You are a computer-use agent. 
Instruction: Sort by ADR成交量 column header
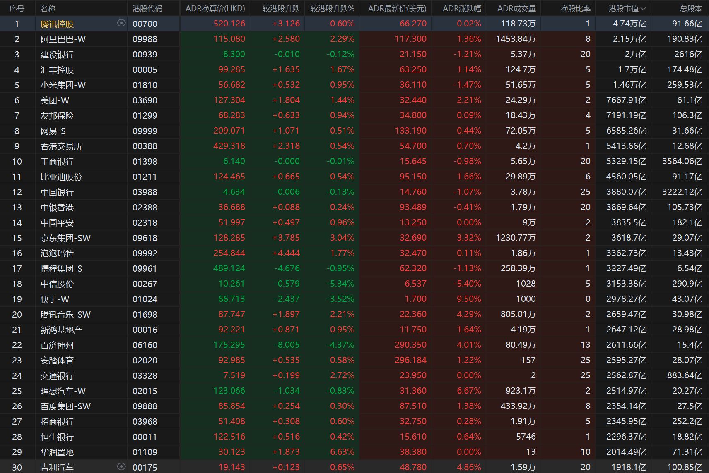(516, 8)
